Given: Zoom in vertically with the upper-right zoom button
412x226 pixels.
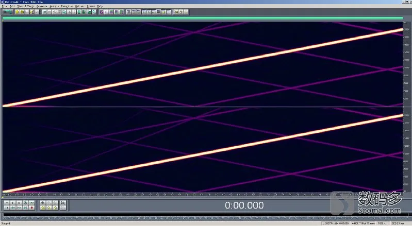Looking at the screenshot, I should [x=63, y=203].
